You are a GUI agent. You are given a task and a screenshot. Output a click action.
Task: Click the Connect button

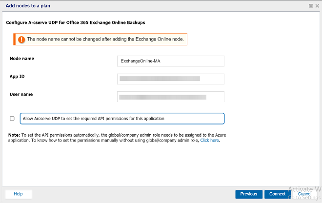[x=277, y=194]
